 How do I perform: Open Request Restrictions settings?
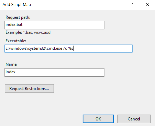[29, 88]
